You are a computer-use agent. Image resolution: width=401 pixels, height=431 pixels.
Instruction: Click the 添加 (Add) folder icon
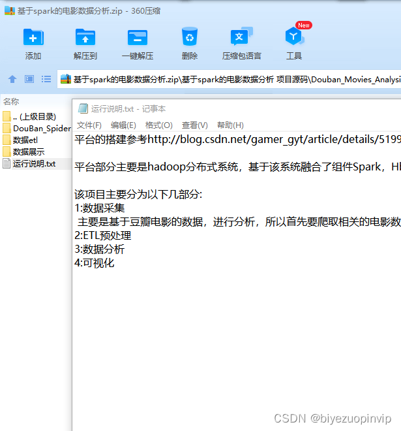pos(33,37)
